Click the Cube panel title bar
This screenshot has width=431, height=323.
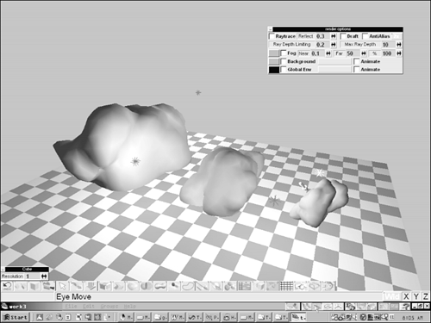(27, 269)
